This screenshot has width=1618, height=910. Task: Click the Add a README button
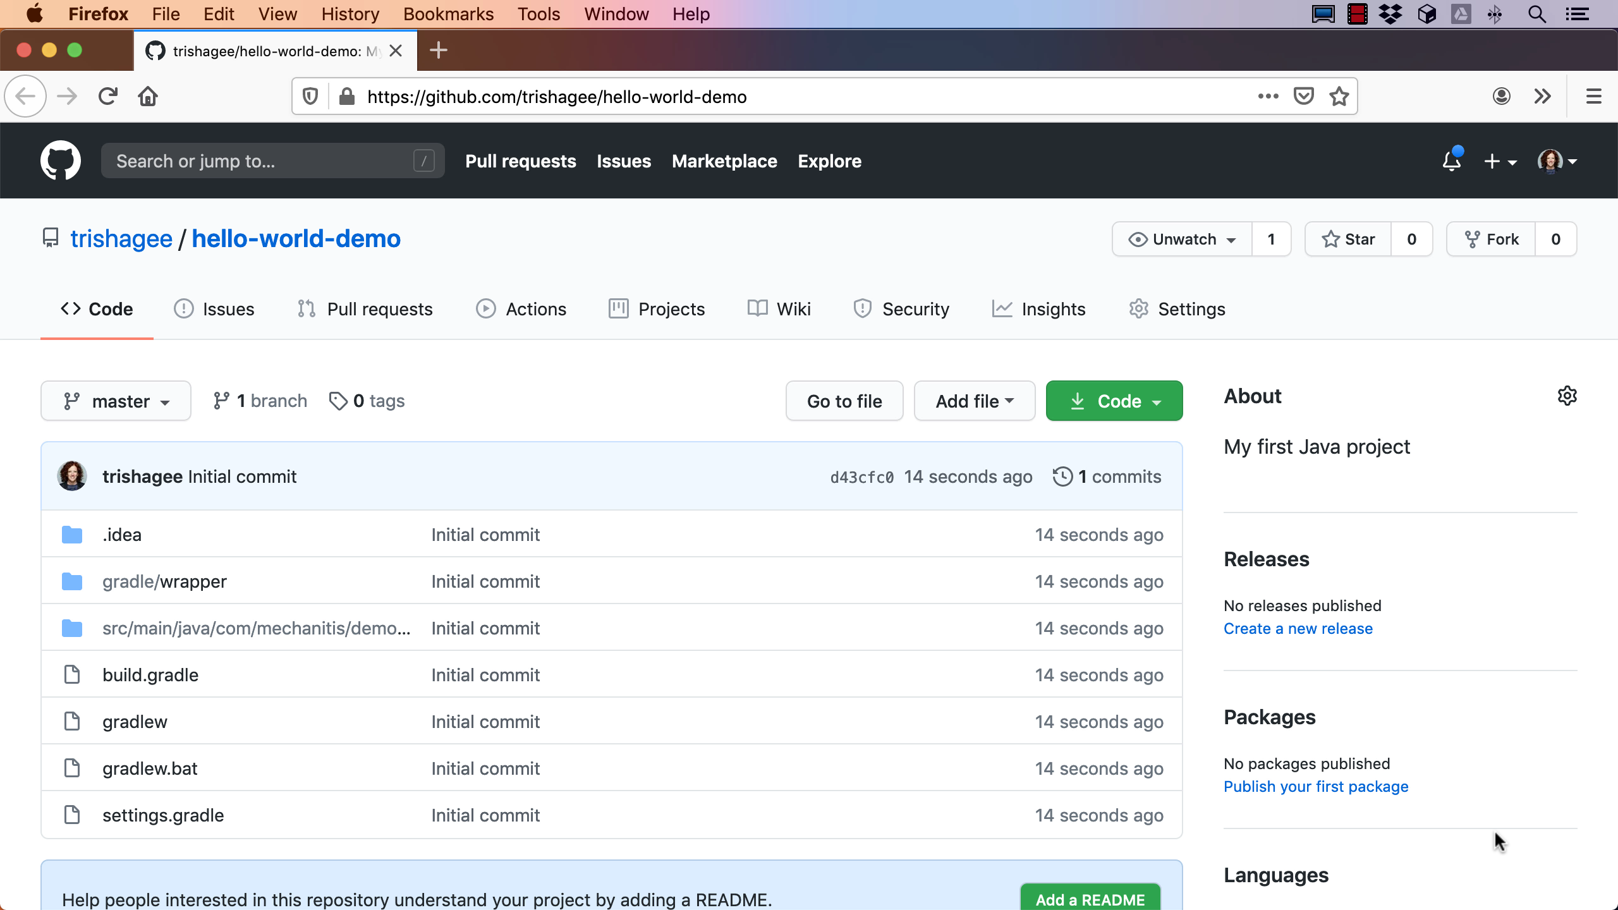pyautogui.click(x=1090, y=898)
